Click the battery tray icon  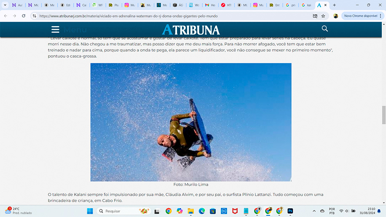(353, 211)
